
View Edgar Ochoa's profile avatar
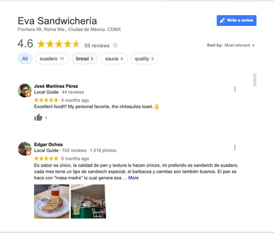click(24, 149)
